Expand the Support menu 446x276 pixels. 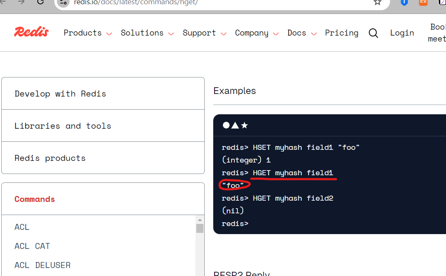coord(204,33)
